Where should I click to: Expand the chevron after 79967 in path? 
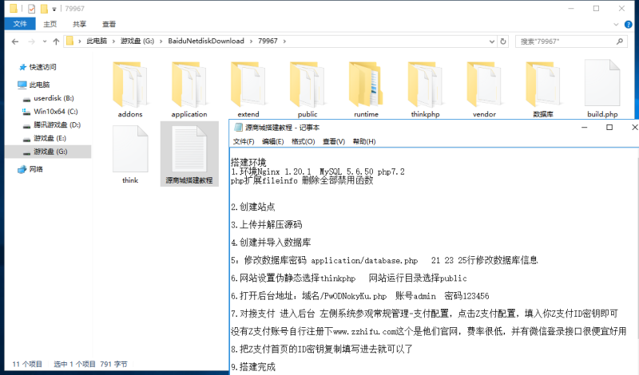(284, 41)
